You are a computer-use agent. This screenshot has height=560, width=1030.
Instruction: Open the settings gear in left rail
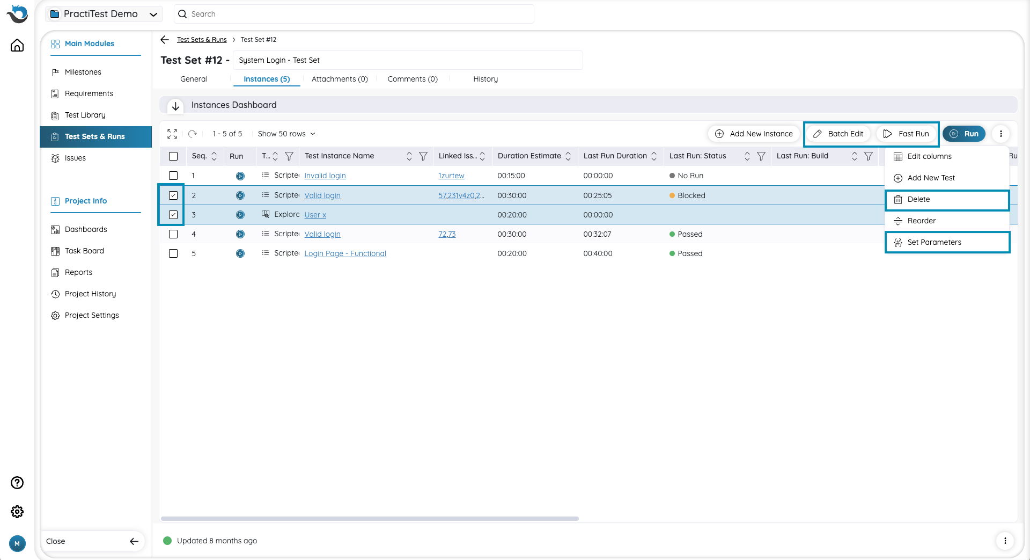click(x=17, y=512)
